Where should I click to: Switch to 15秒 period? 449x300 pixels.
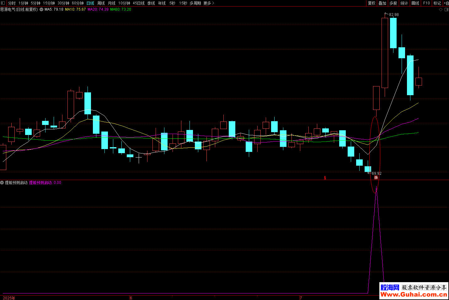click(x=183, y=3)
